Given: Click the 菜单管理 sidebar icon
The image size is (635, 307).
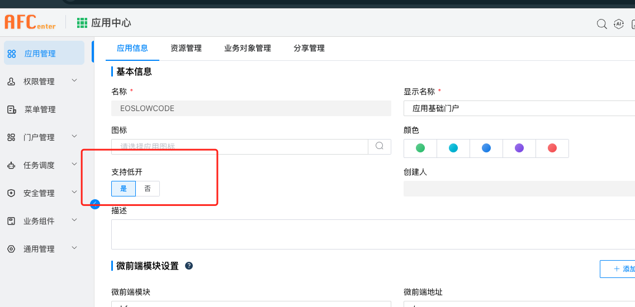Looking at the screenshot, I should click(12, 109).
